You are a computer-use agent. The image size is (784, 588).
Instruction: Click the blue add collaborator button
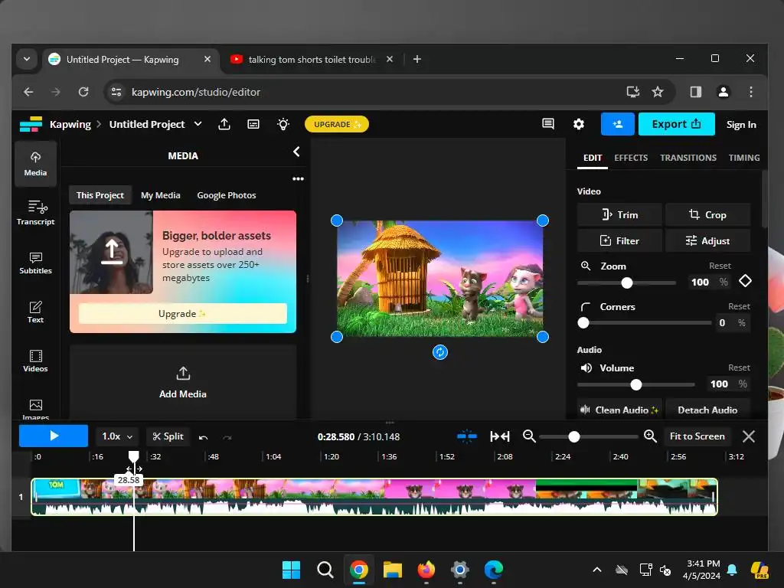click(x=618, y=124)
